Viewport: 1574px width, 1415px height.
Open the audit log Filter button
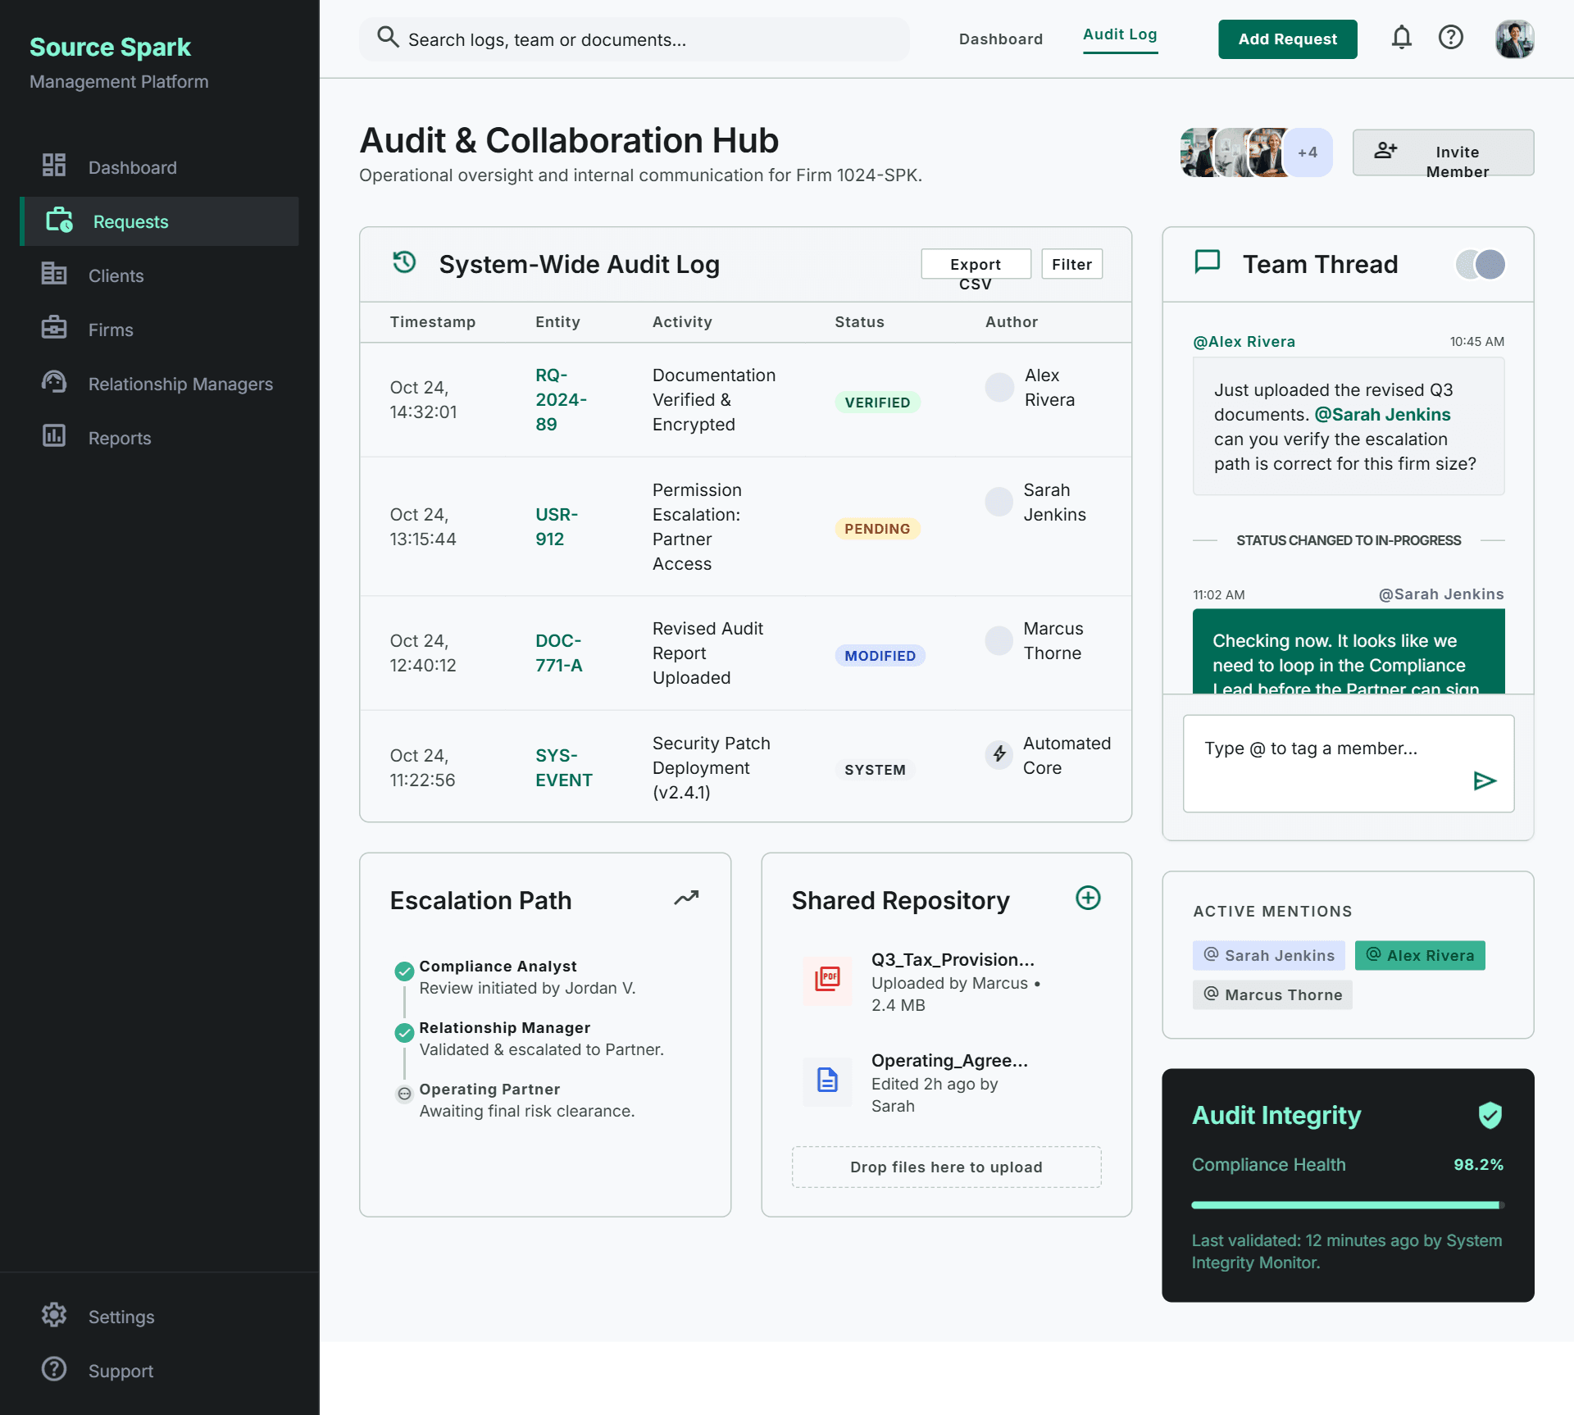1071,264
